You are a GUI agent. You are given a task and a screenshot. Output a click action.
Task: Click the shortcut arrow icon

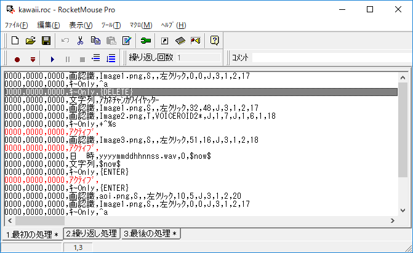pos(164,41)
